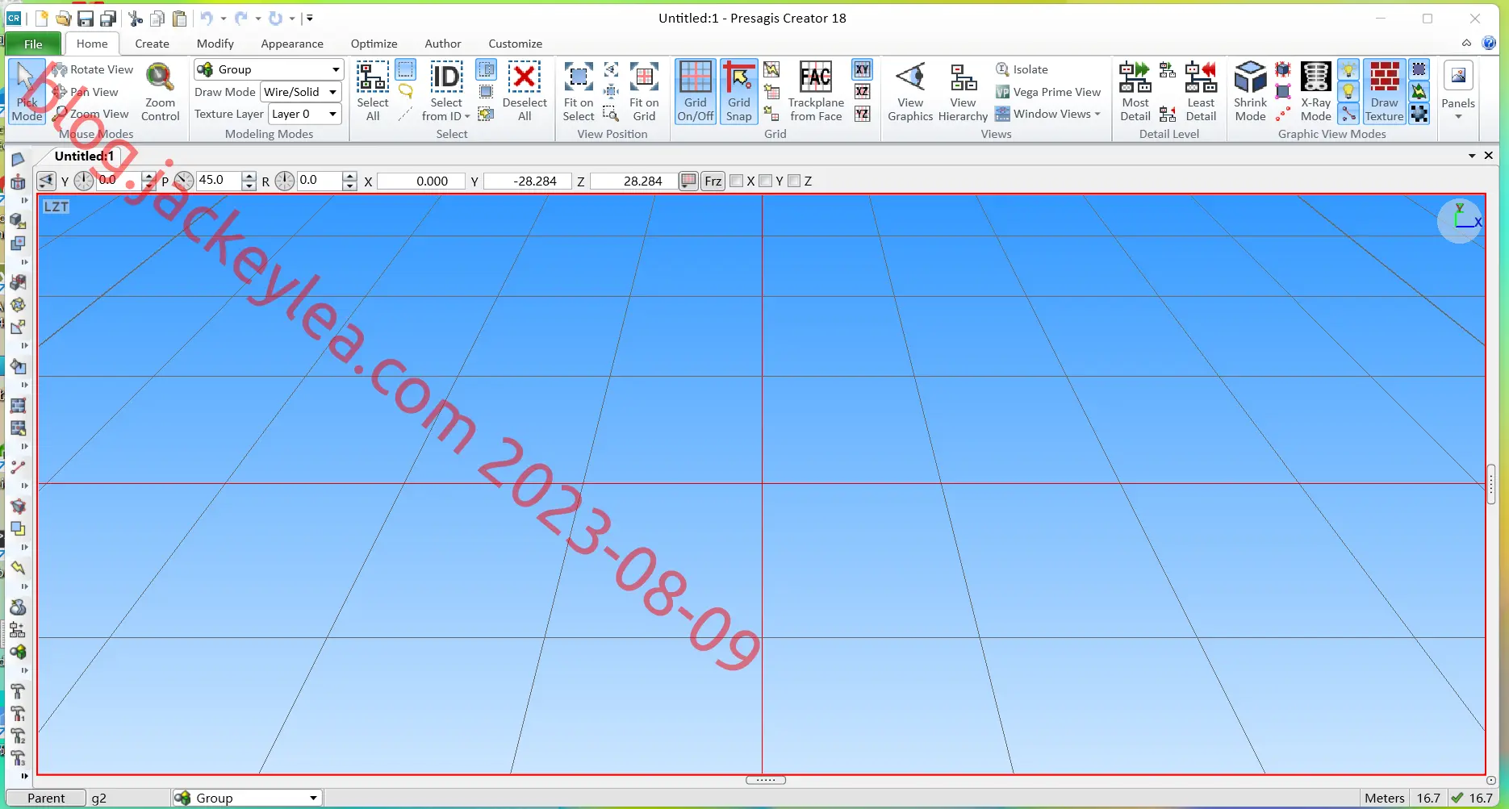The image size is (1509, 809).
Task: Activate X-Ray Mode
Action: [1315, 91]
